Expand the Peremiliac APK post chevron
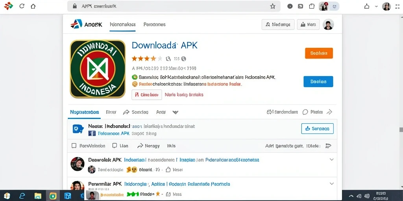Image resolution: width=403 pixels, height=201 pixels. click(331, 184)
